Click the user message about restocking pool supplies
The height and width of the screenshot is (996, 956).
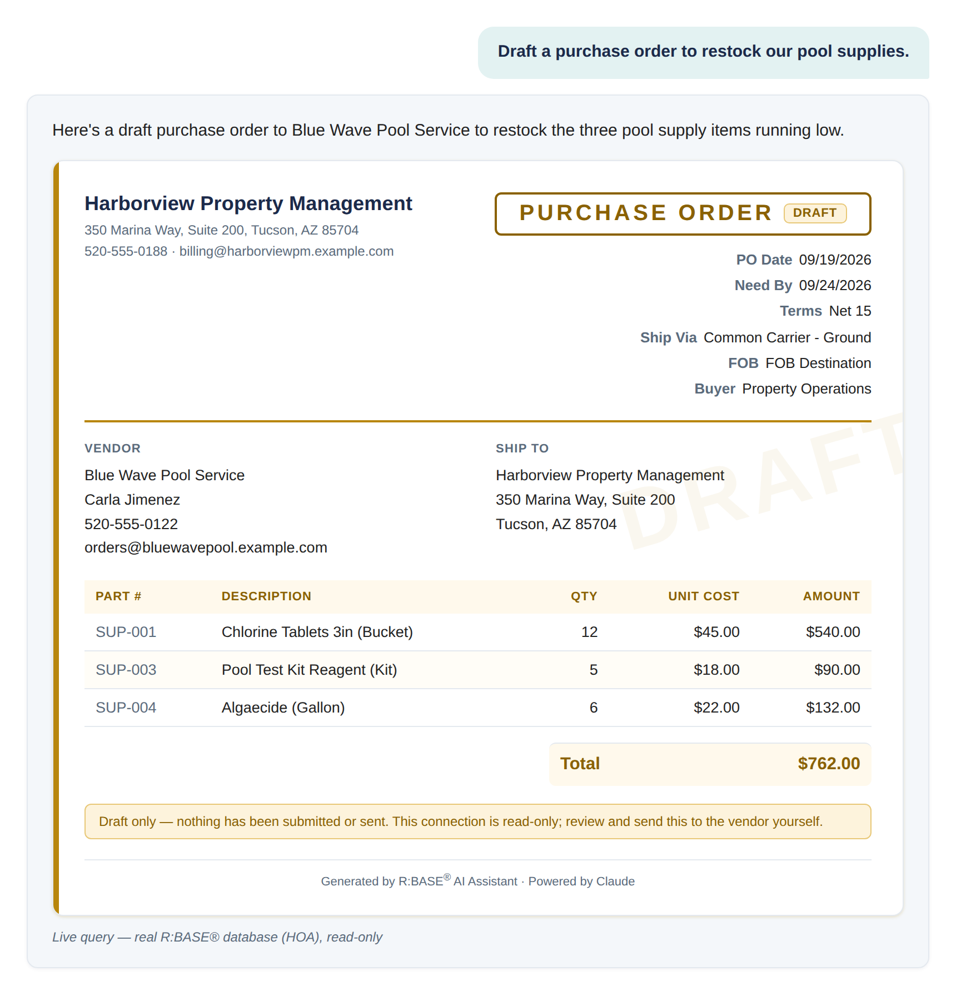(703, 52)
